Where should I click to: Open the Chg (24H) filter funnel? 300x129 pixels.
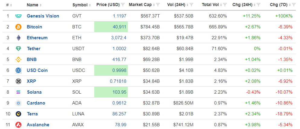pyautogui.click(x=259, y=5)
